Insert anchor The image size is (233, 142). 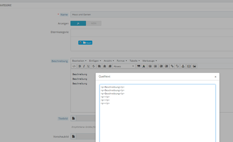(183, 66)
